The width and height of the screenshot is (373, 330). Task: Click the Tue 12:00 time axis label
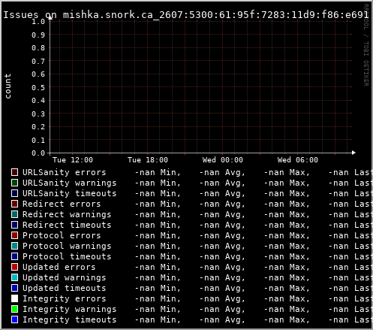73,160
